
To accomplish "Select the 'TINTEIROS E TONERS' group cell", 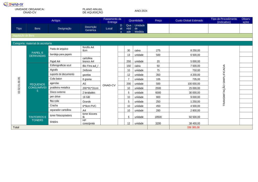I will (x=37, y=119).
